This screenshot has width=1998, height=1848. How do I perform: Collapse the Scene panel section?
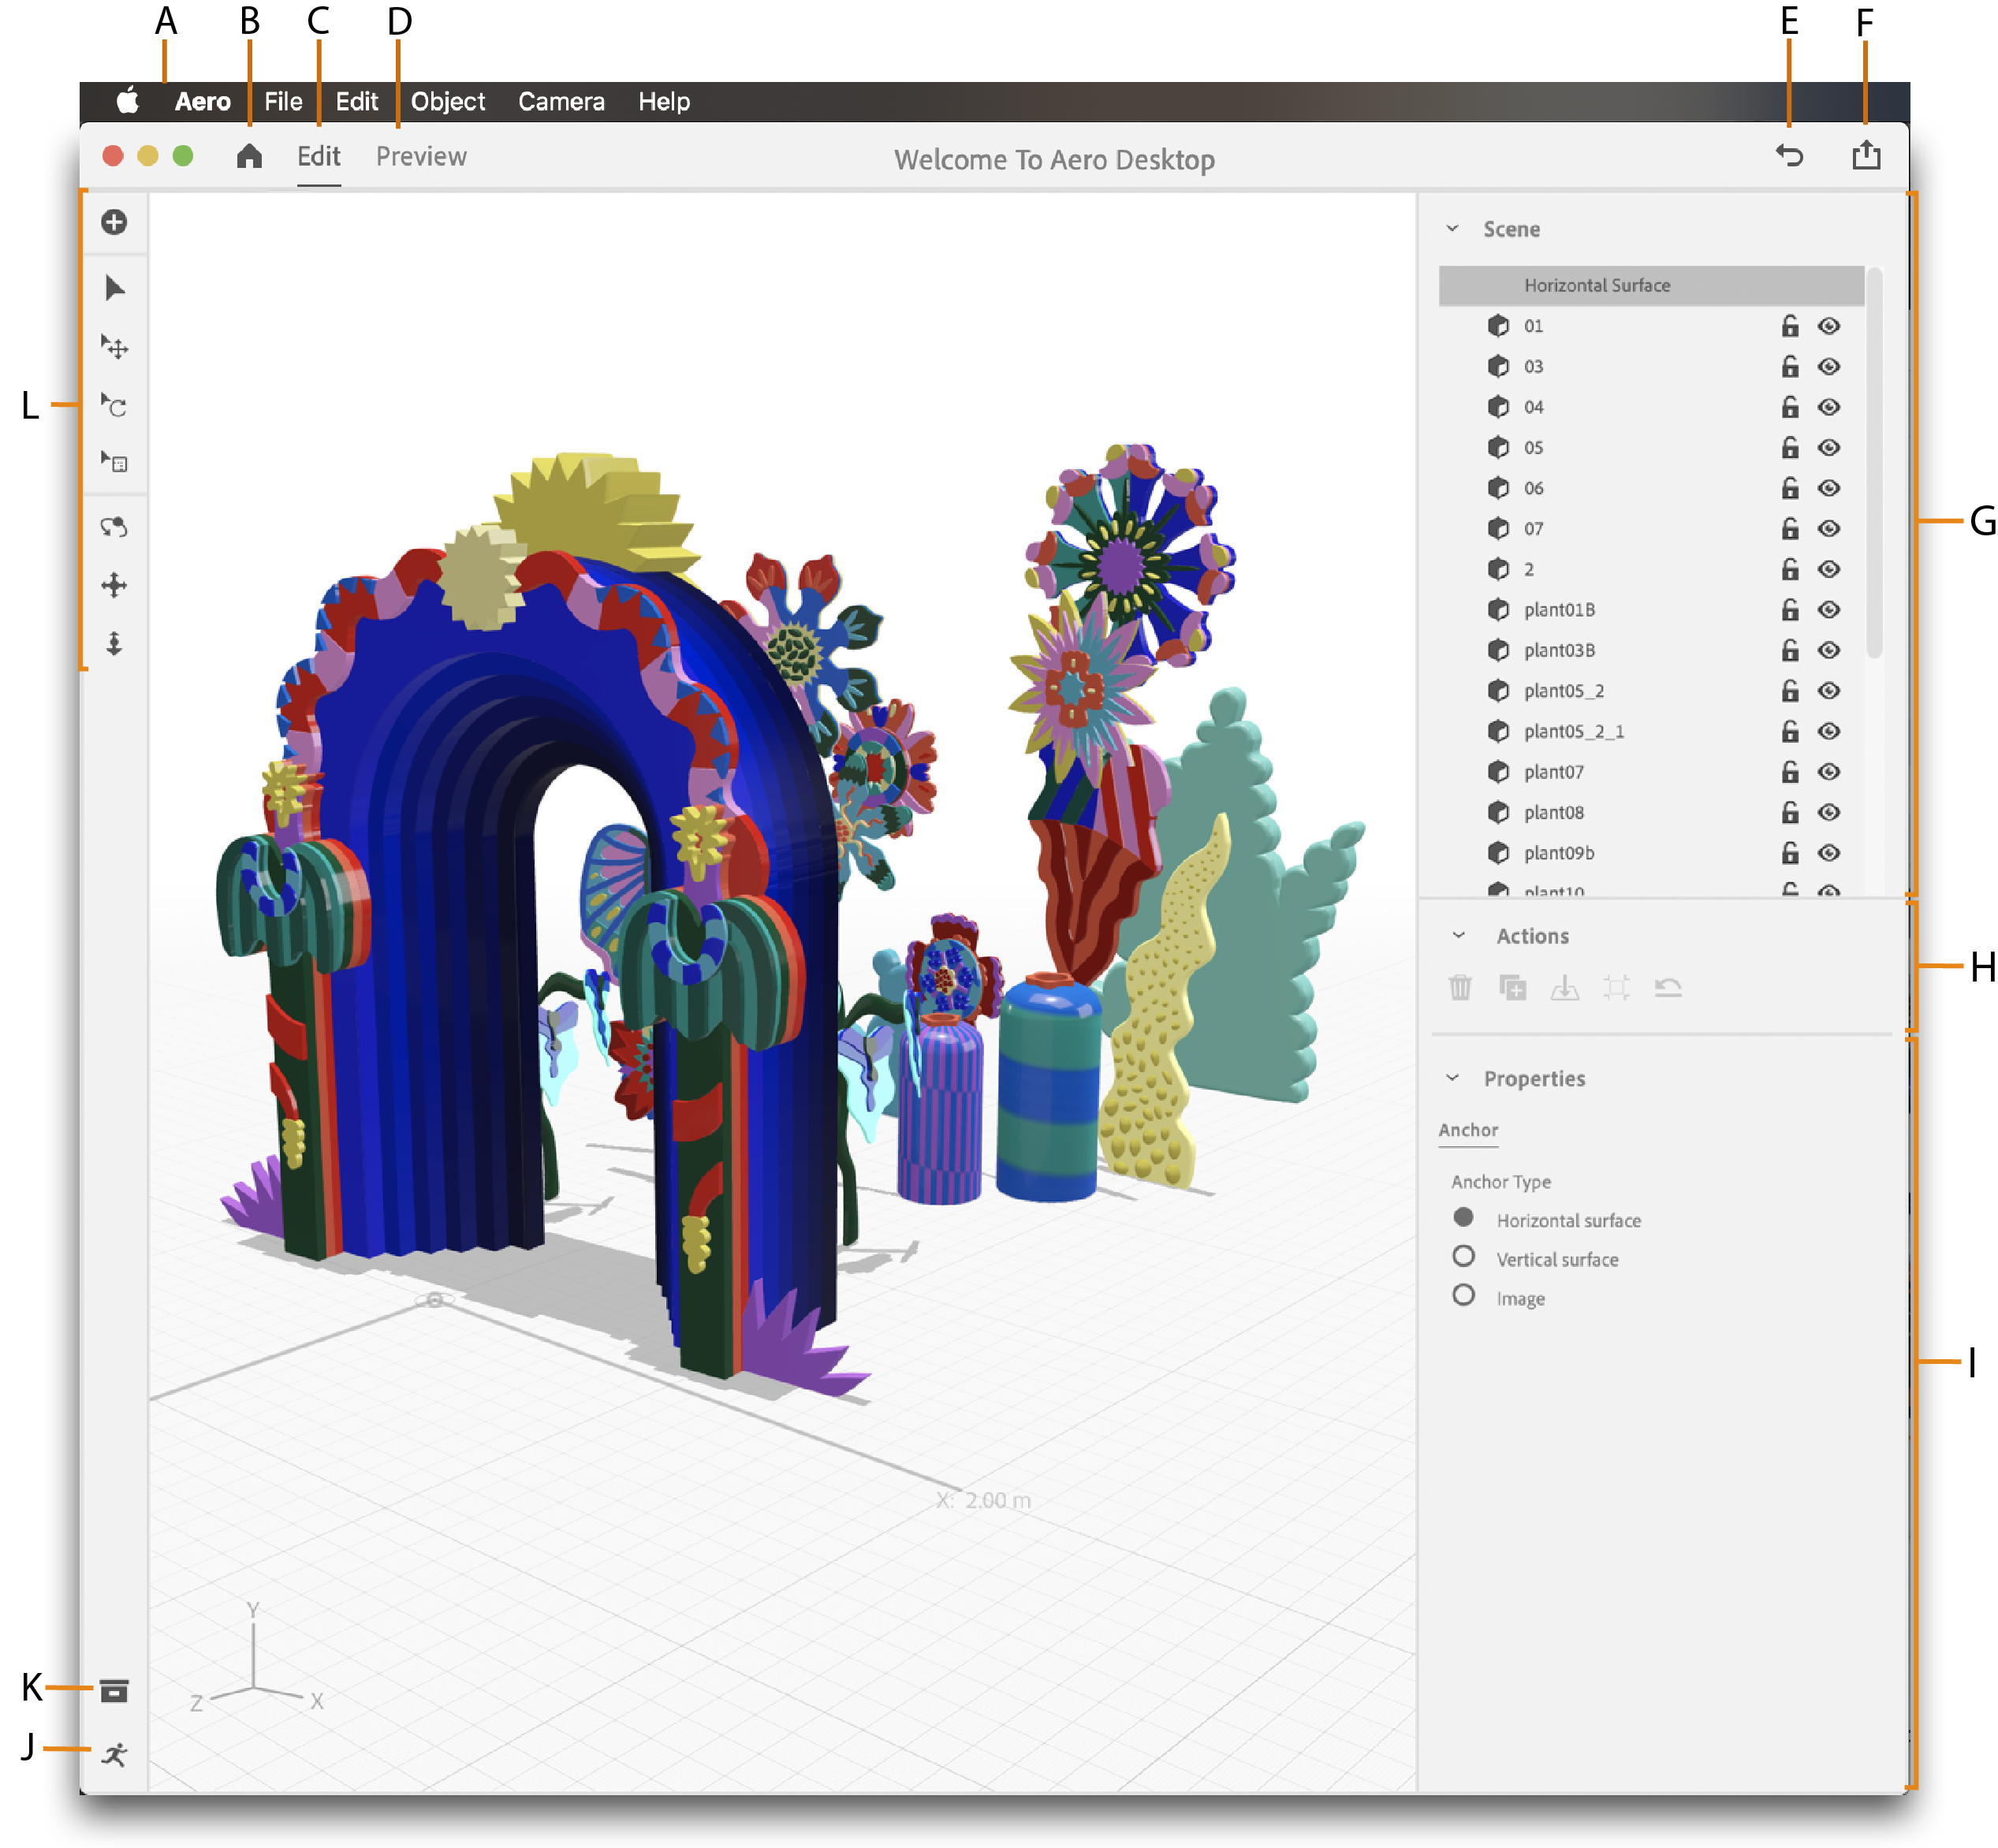1453,229
